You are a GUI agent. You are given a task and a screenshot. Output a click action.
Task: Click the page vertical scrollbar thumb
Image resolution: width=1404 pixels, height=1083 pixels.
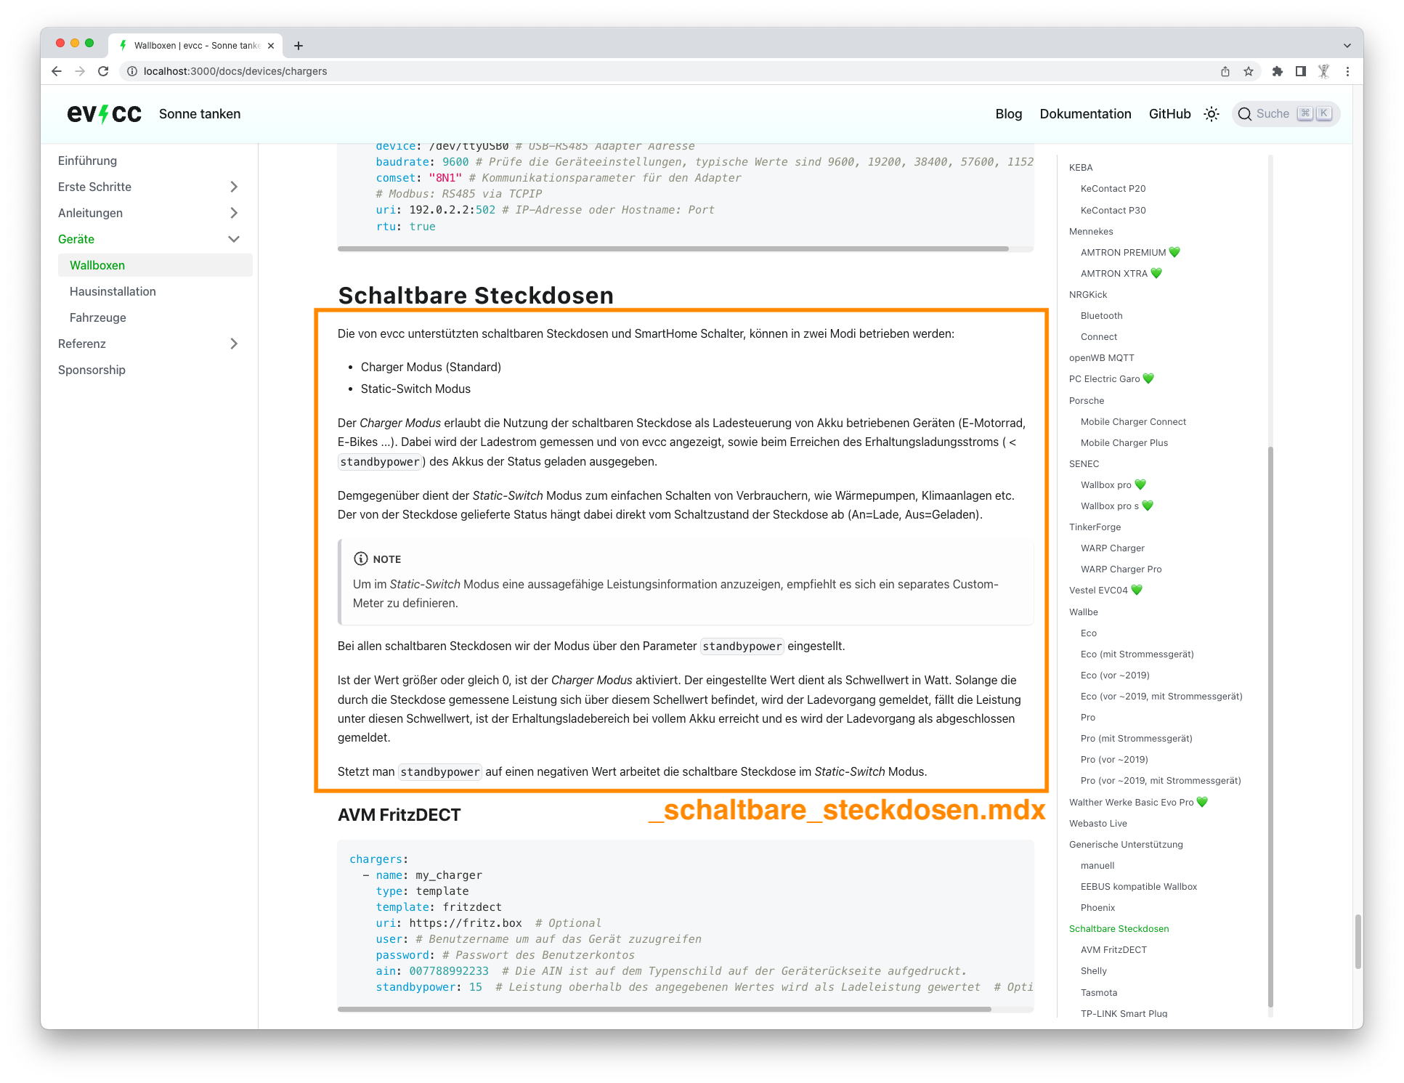(1358, 941)
